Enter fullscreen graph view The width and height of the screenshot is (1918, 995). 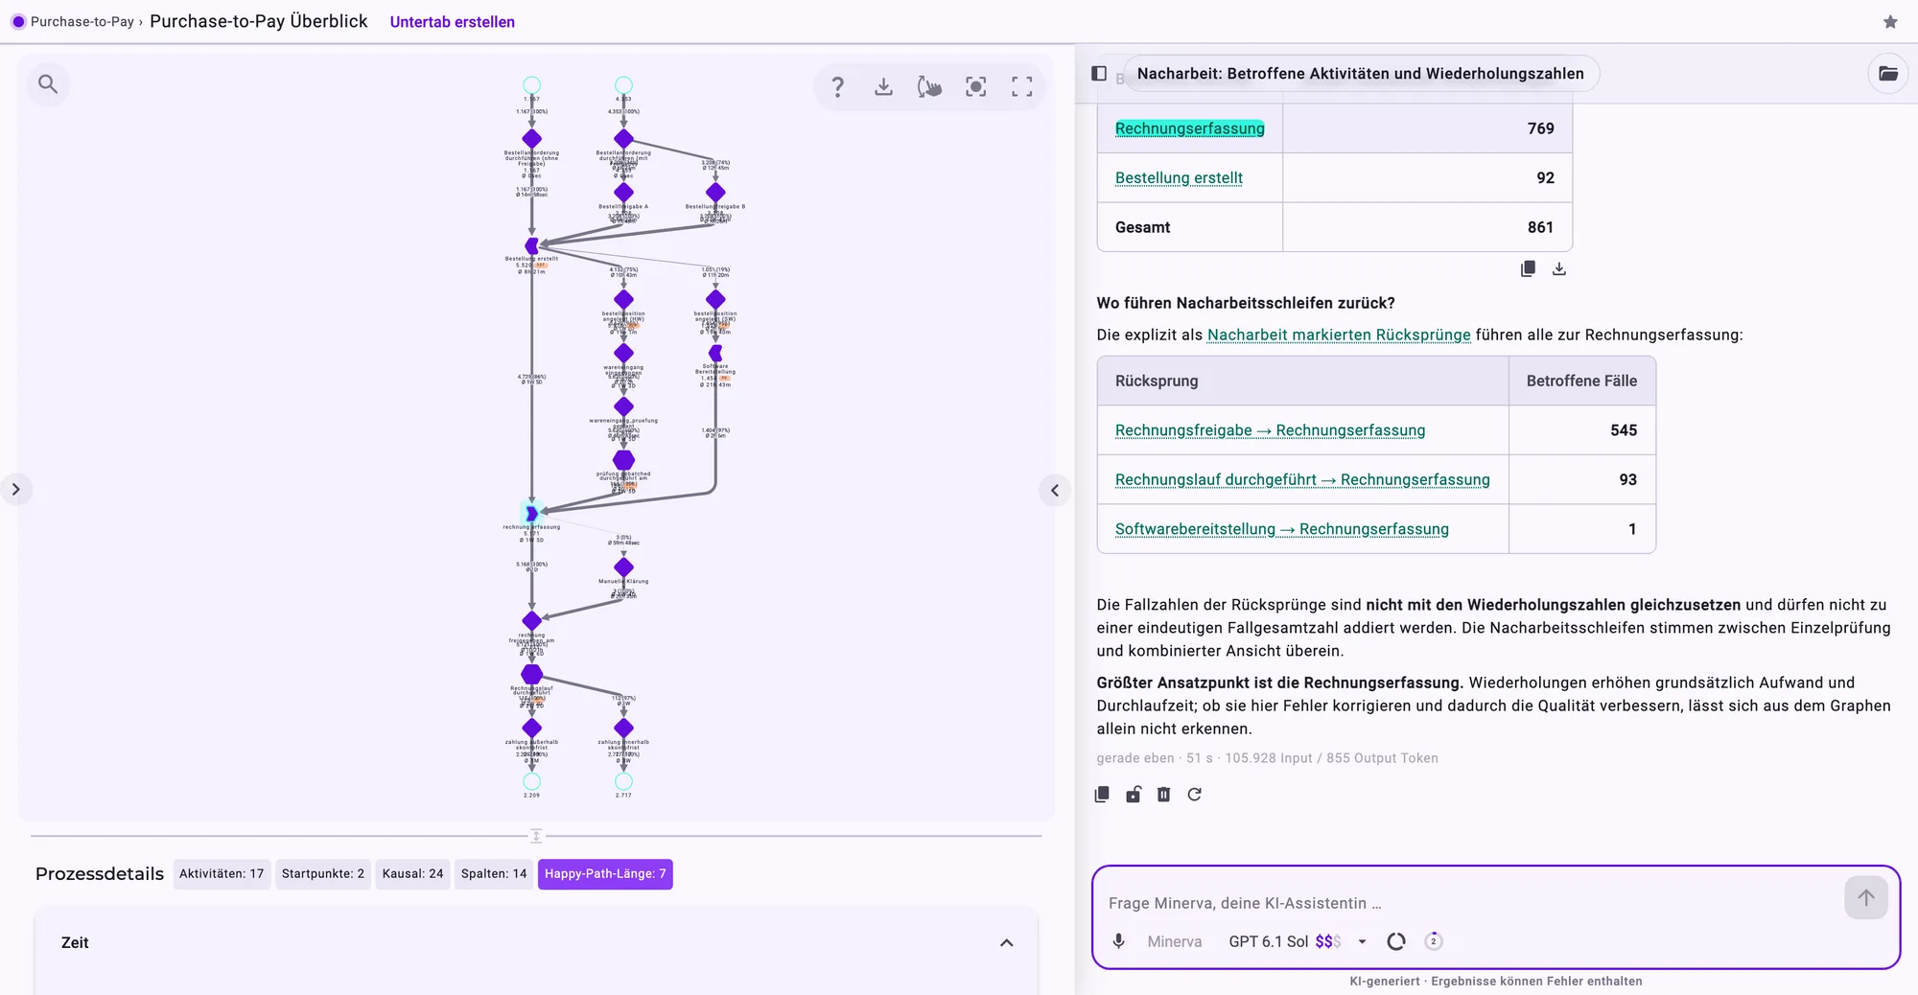point(1021,87)
